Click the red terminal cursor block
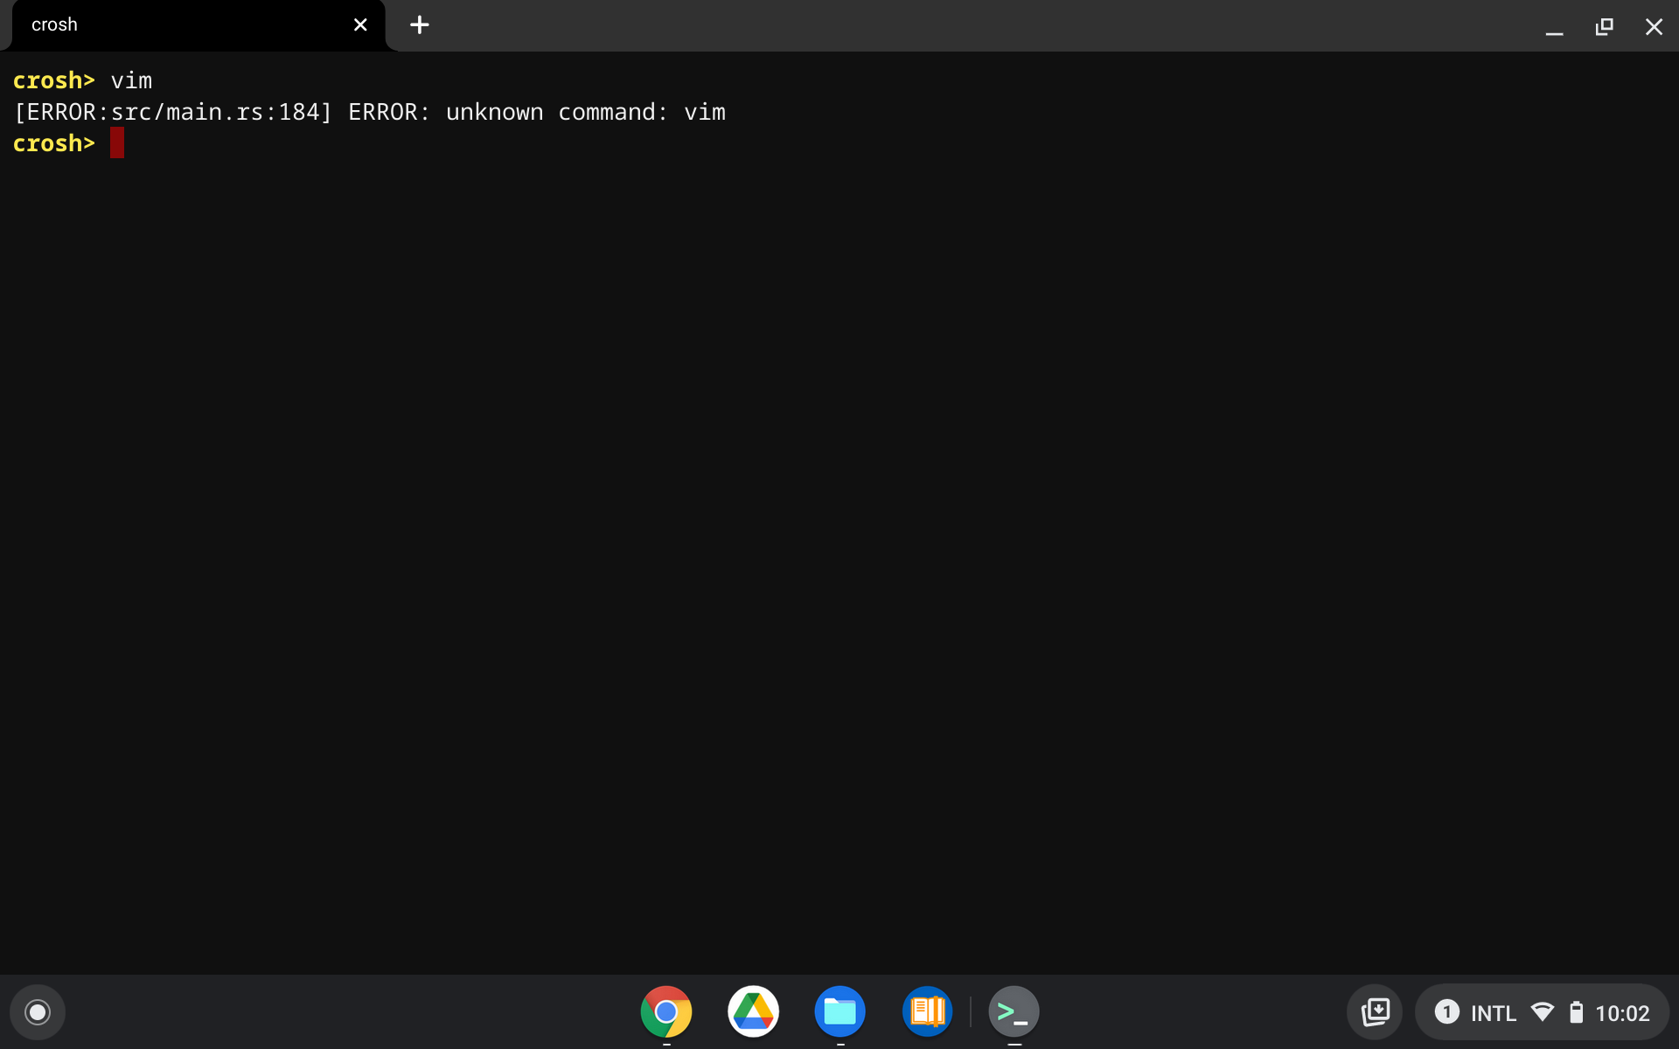 pyautogui.click(x=116, y=143)
